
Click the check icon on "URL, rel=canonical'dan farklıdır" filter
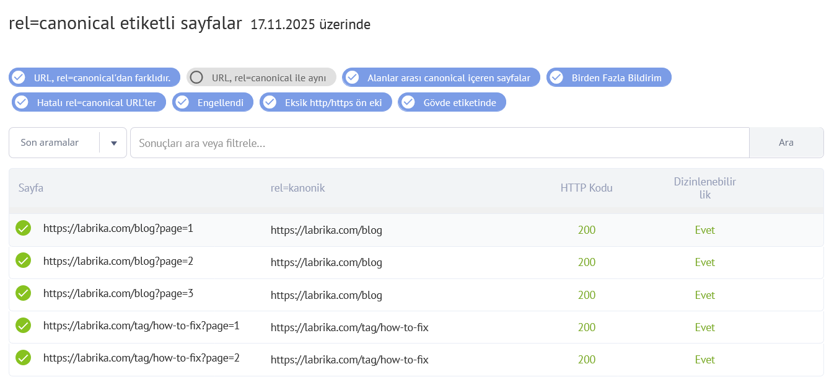point(19,77)
